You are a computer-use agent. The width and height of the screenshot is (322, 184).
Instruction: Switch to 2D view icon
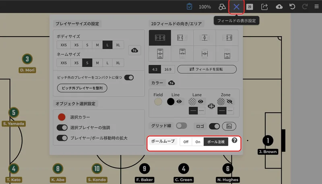pyautogui.click(x=250, y=7)
